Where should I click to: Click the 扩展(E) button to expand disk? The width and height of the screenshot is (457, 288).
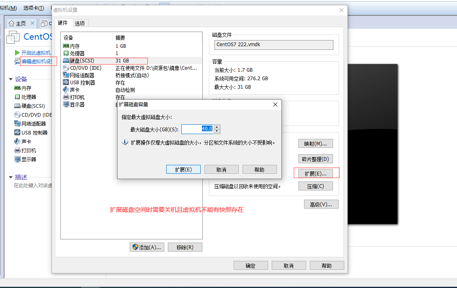click(183, 169)
